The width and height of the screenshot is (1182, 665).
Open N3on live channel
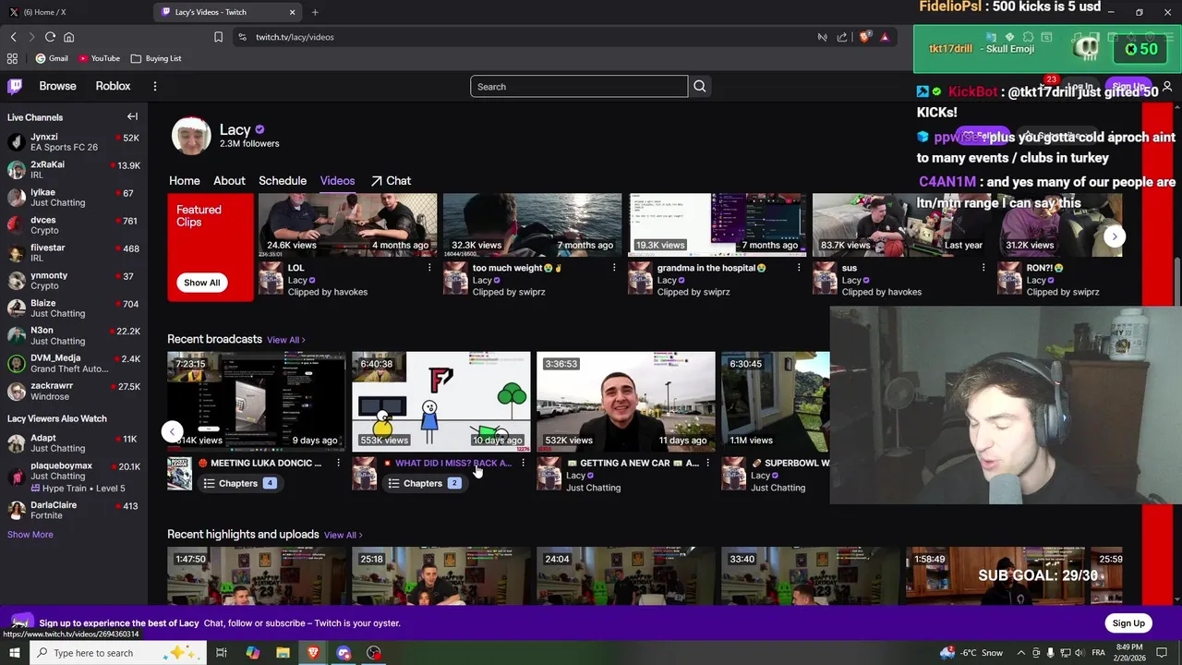(x=74, y=335)
